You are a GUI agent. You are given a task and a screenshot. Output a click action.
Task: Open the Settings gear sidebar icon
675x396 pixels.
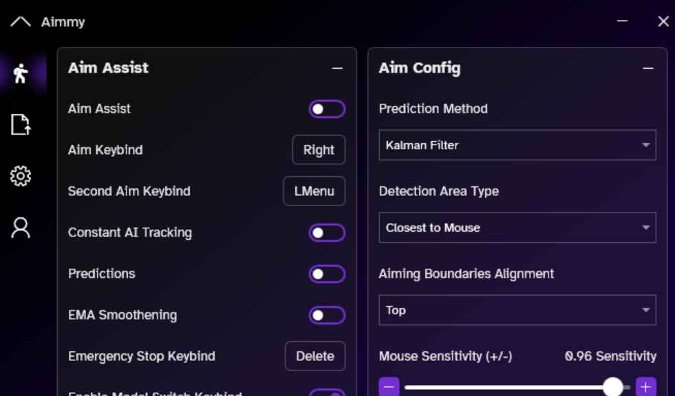[x=21, y=177]
